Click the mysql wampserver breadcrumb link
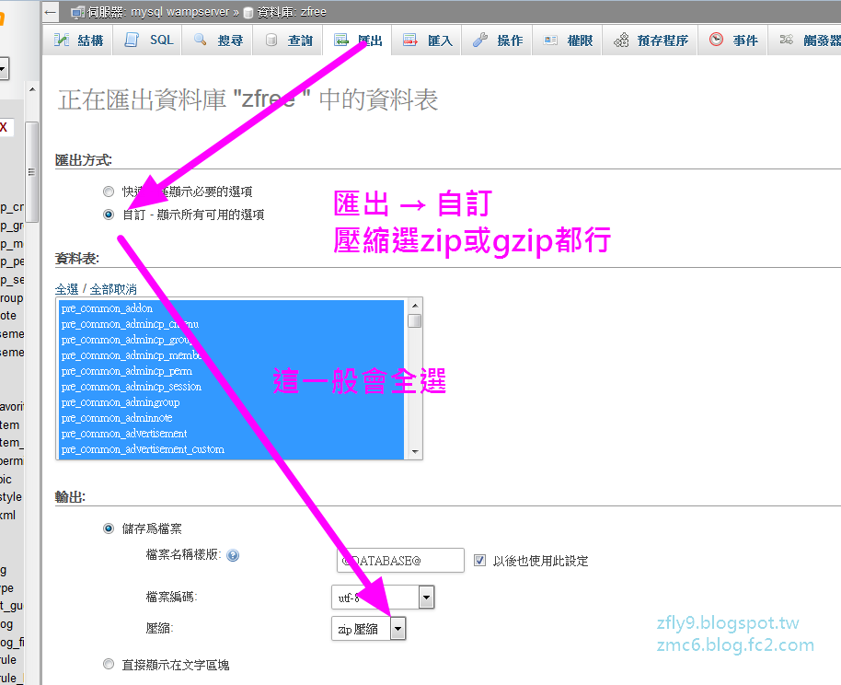 click(x=179, y=12)
